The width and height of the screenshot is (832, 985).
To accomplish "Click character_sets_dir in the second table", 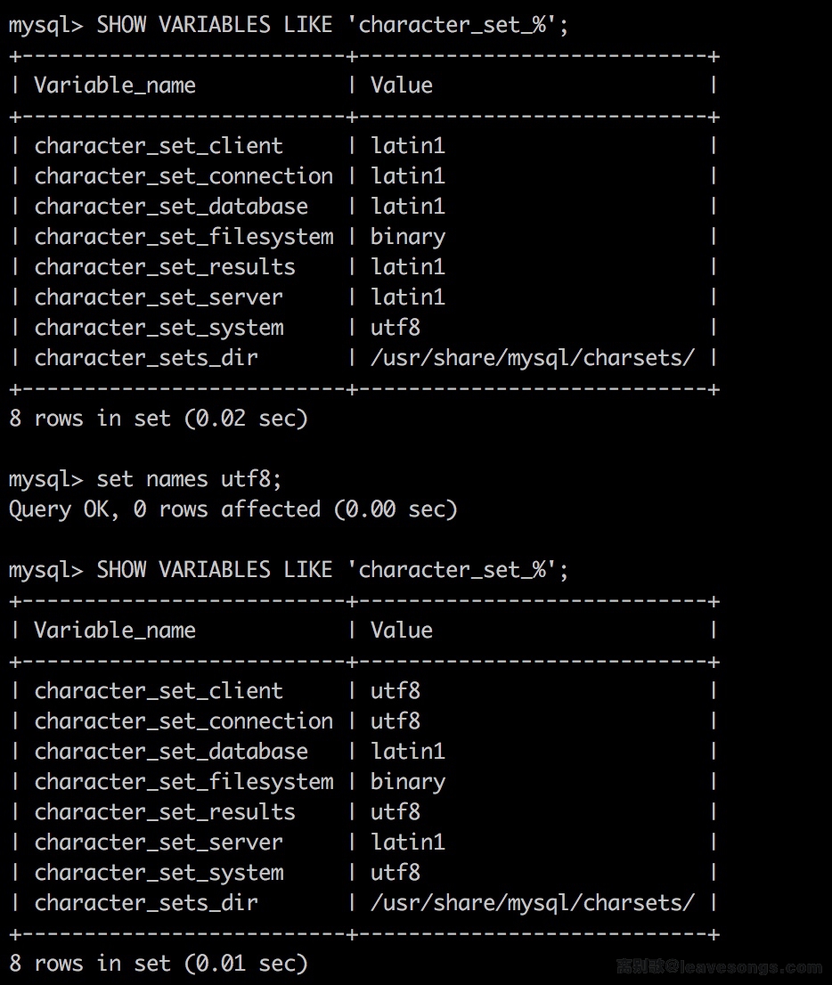I will click(x=146, y=903).
